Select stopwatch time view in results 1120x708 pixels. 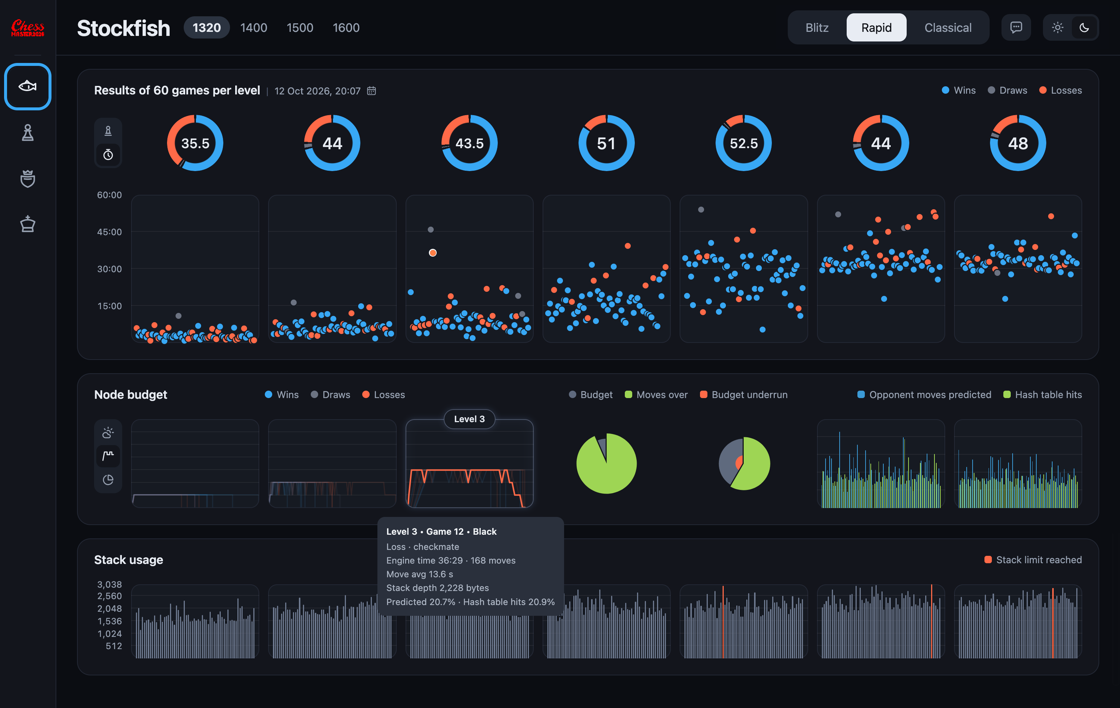[108, 154]
